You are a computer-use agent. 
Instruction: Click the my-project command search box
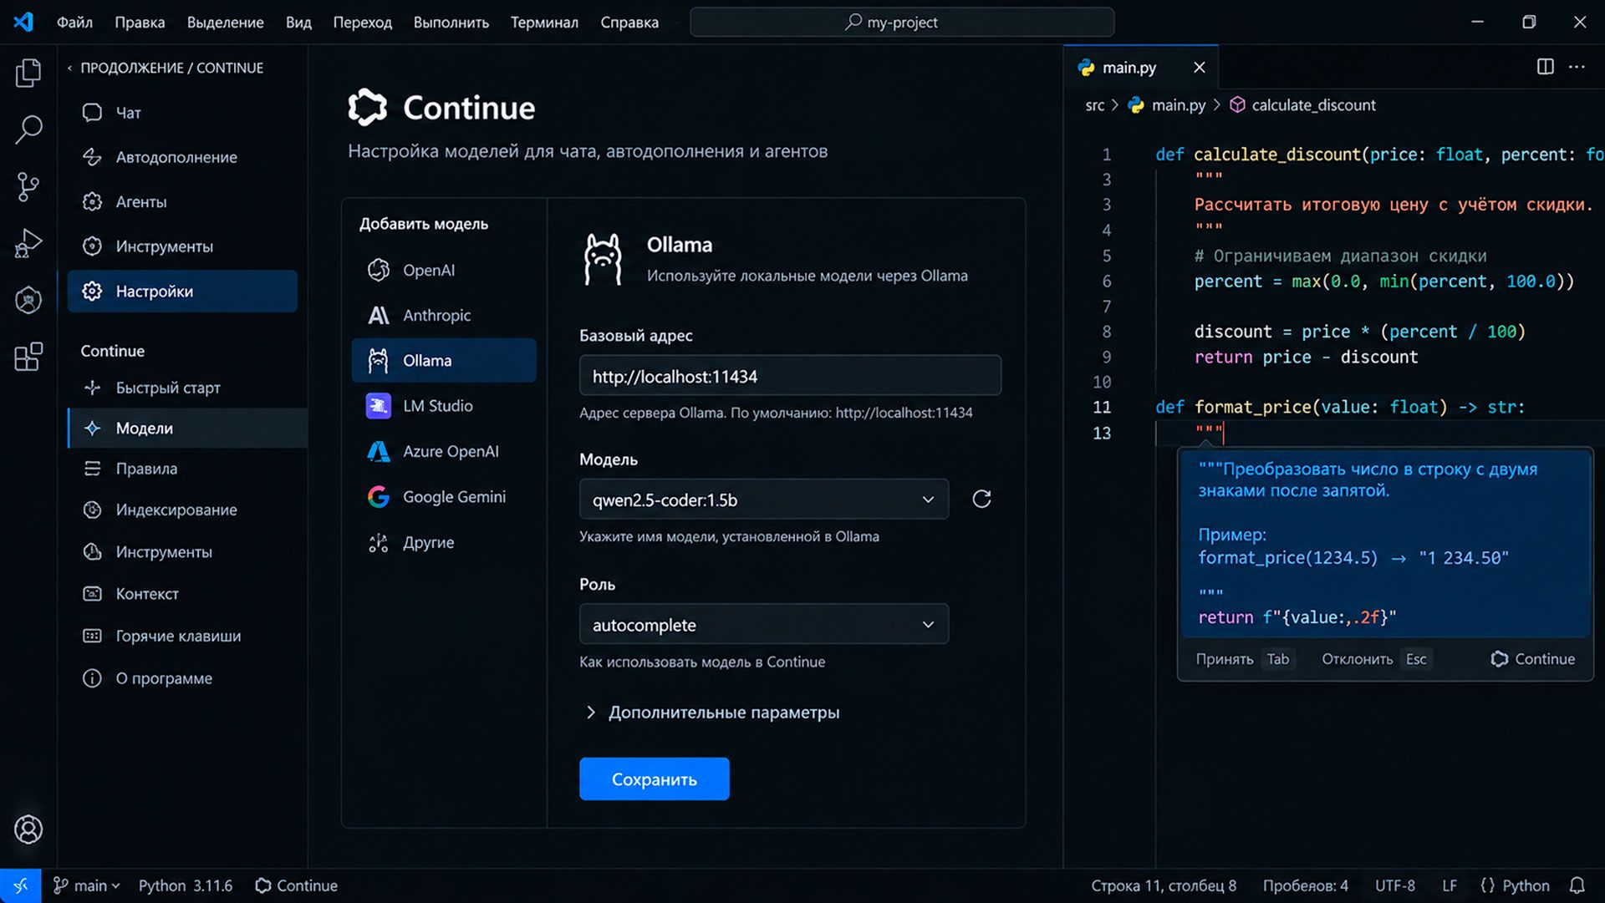pyautogui.click(x=902, y=23)
